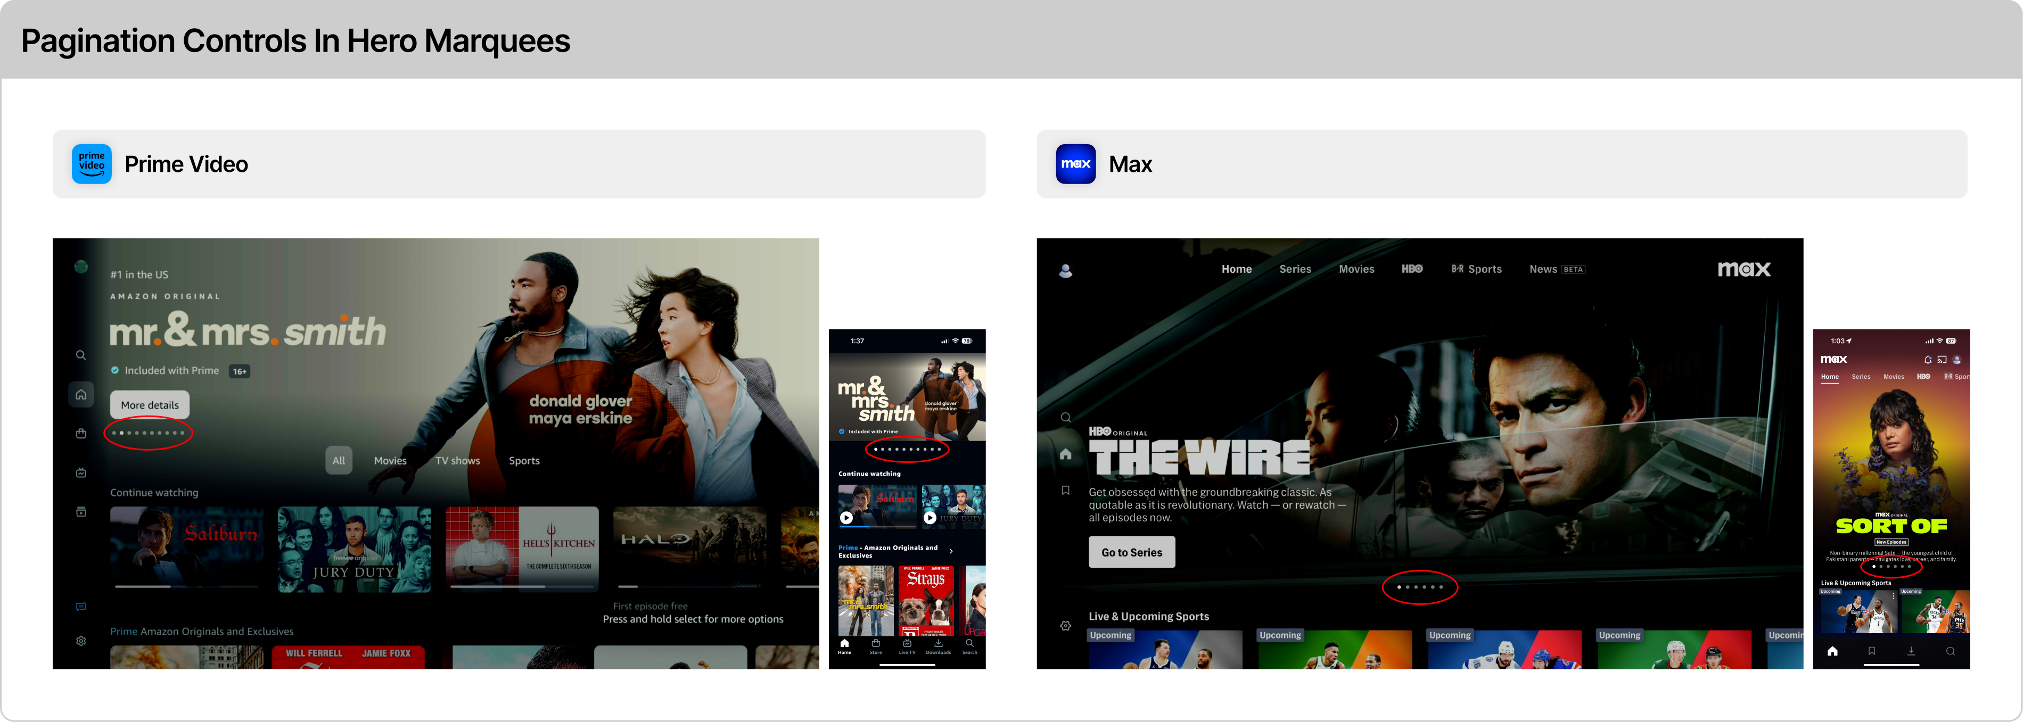Screen dimensions: 2023x722
Task: Open the Live TV icon in Prime Video TV sidebar
Action: pos(81,472)
